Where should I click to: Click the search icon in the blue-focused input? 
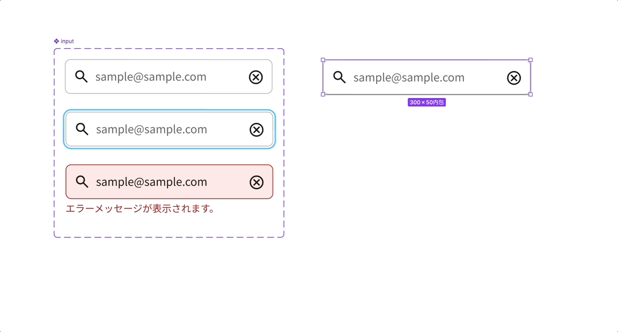pyautogui.click(x=82, y=129)
